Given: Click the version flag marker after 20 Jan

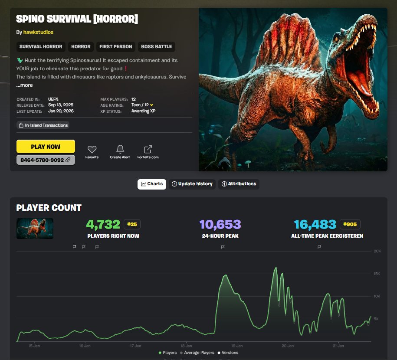Looking at the screenshot, I should pyautogui.click(x=319, y=247).
